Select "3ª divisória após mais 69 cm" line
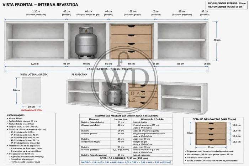Viewport: 249px width, 166px height. click(x=24, y=138)
